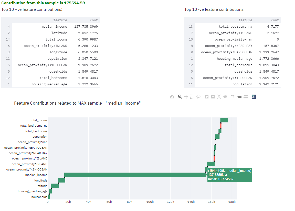Pick the Lasso Select tool
This screenshot has width=295, height=211.
[x=198, y=97]
